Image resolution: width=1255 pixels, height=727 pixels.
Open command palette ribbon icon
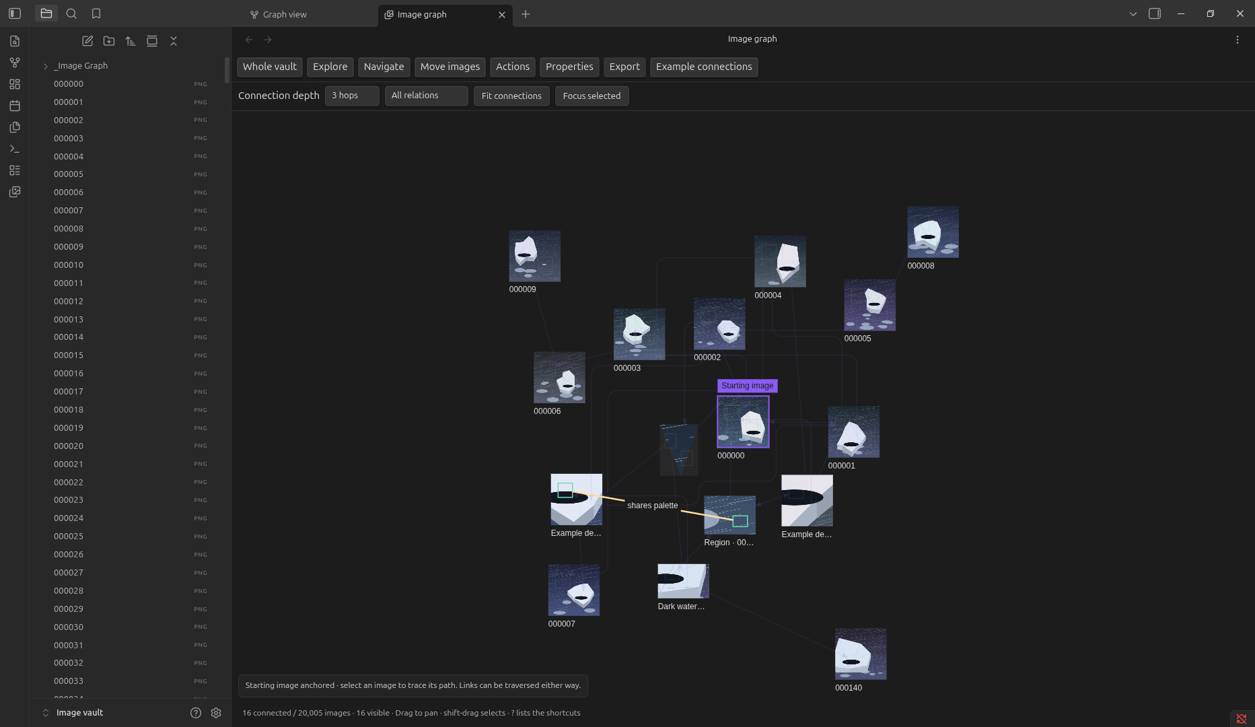15,149
